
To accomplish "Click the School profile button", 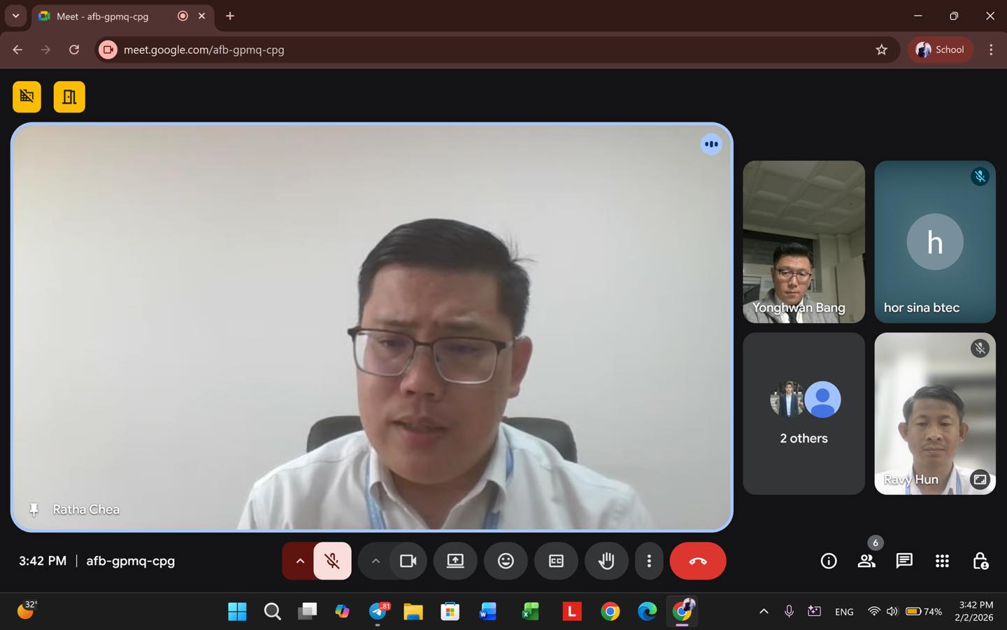I will (940, 50).
